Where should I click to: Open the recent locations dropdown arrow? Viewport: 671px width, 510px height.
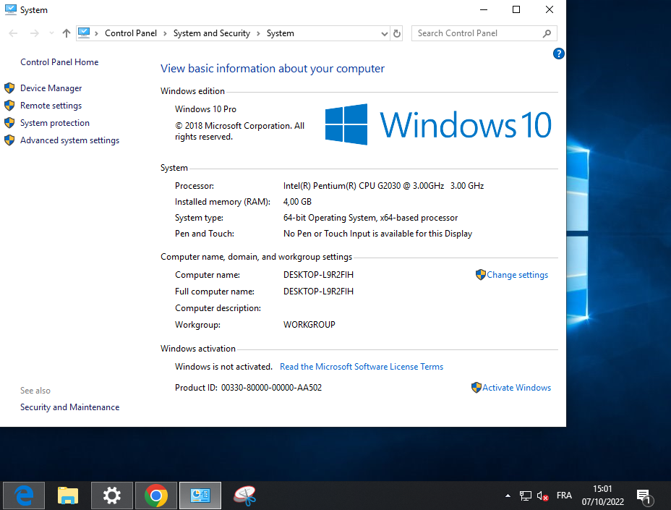[x=51, y=33]
